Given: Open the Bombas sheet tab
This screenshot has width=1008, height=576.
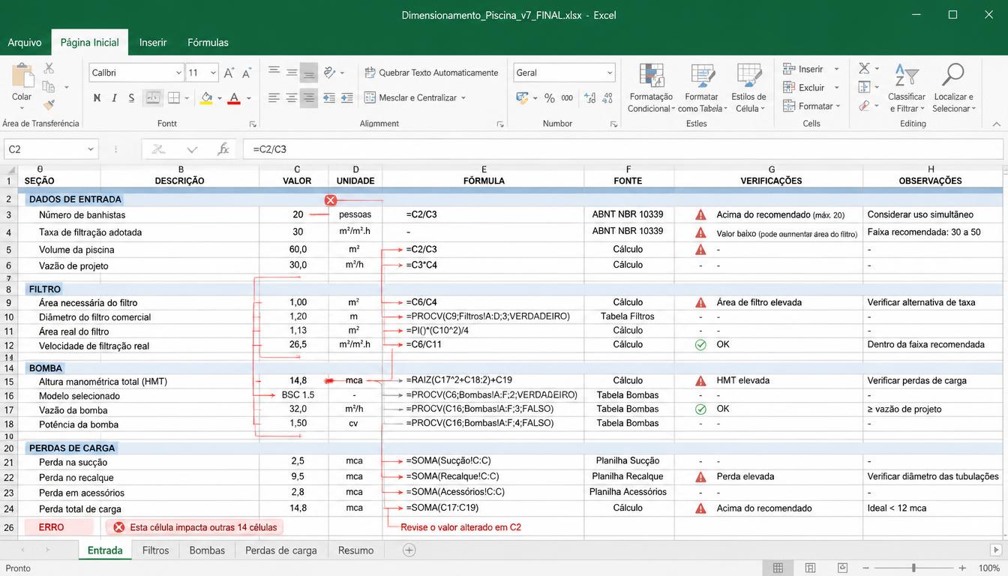Looking at the screenshot, I should 207,550.
